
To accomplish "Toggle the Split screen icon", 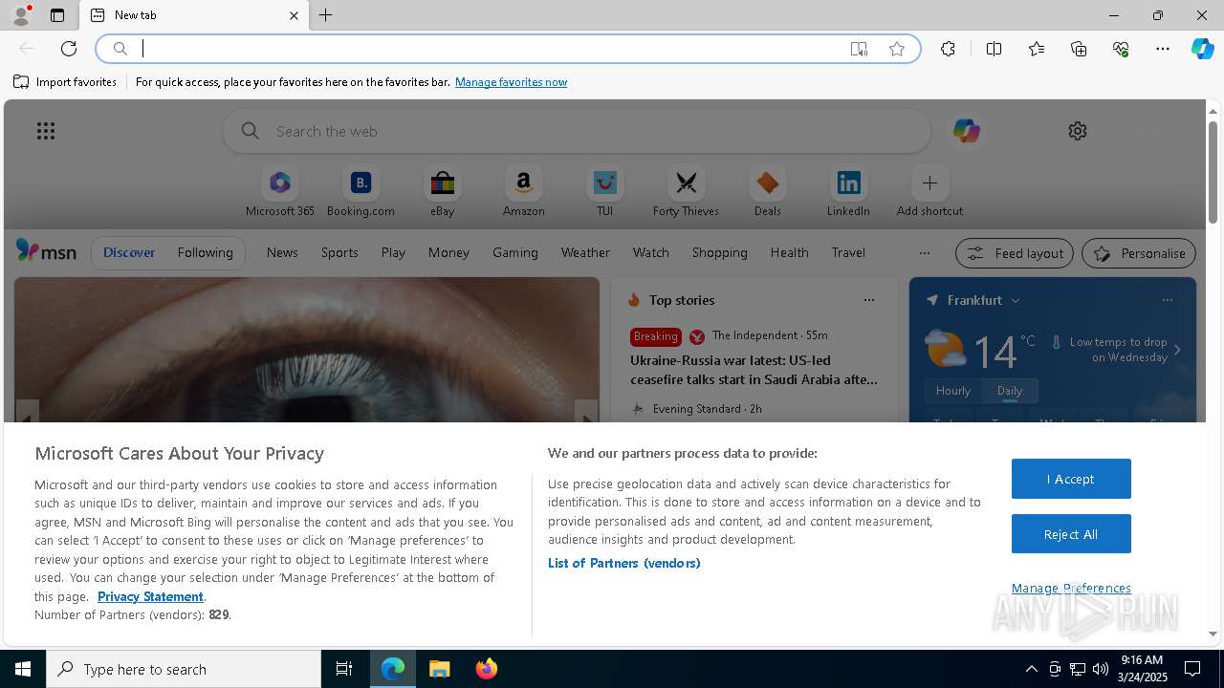I will pyautogui.click(x=994, y=49).
